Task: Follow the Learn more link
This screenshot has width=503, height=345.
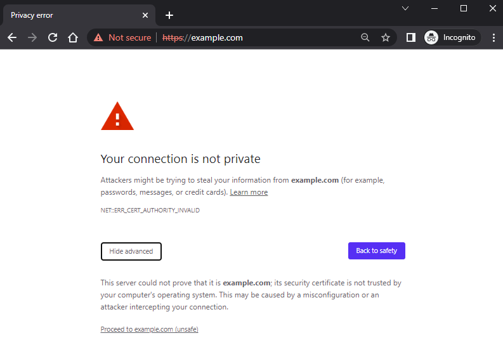Action: pyautogui.click(x=249, y=192)
